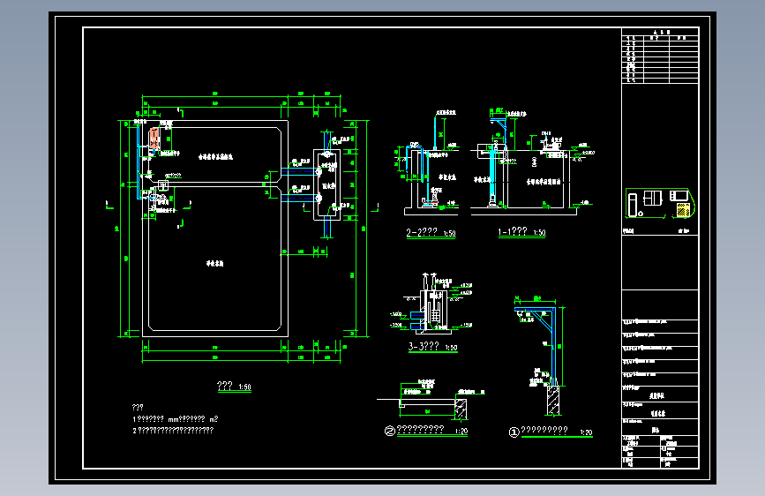Click the key plan thumbnail in title block
Image resolution: width=765 pixels, height=496 pixels.
[x=660, y=203]
